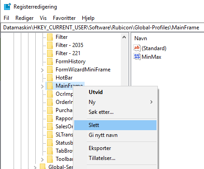Click the Registerredigering app icon in title bar

pyautogui.click(x=7, y=7)
